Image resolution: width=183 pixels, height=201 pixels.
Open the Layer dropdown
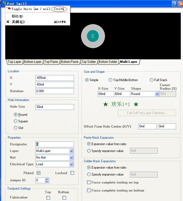tap(71, 151)
